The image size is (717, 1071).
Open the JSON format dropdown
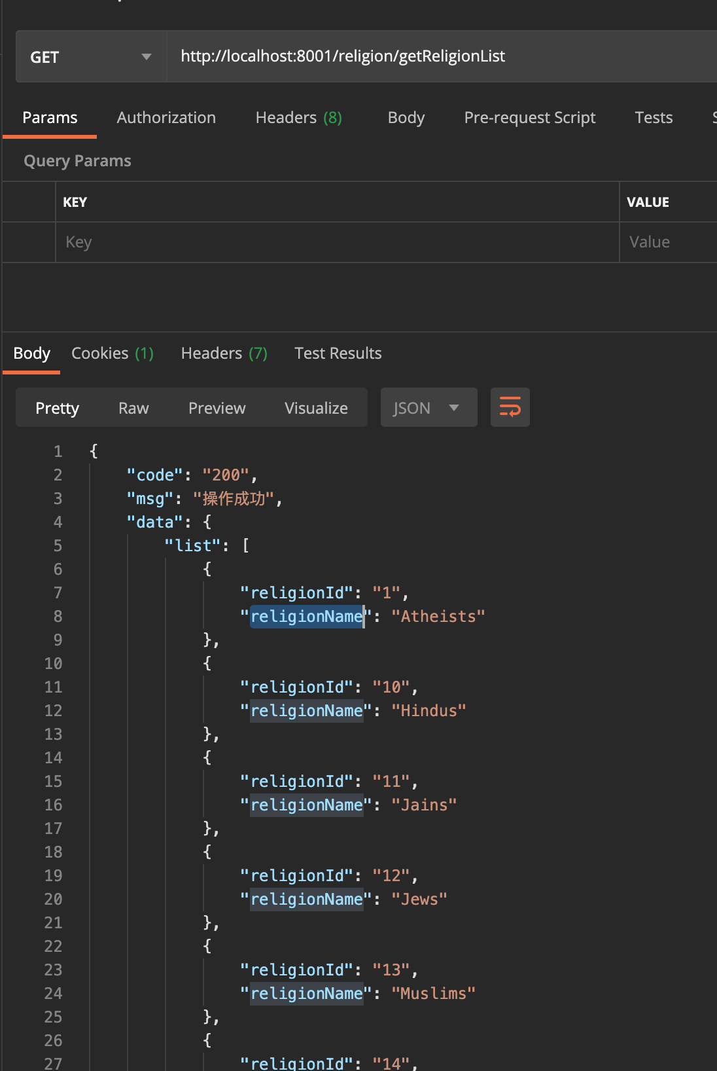[428, 407]
